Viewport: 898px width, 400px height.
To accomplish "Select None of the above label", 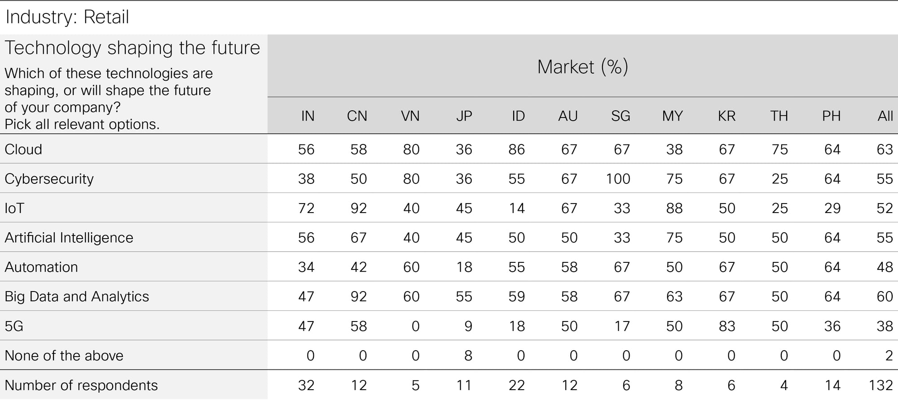I will click(64, 356).
